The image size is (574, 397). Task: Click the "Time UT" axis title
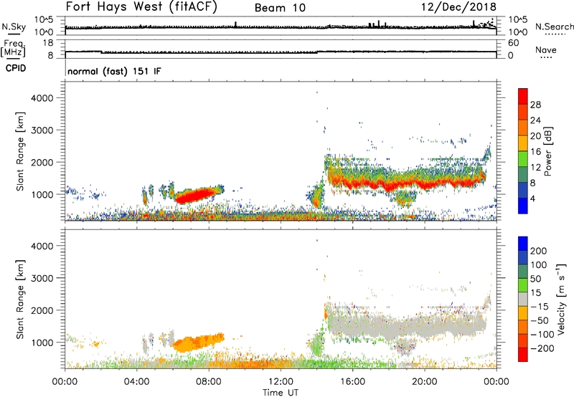point(281,393)
